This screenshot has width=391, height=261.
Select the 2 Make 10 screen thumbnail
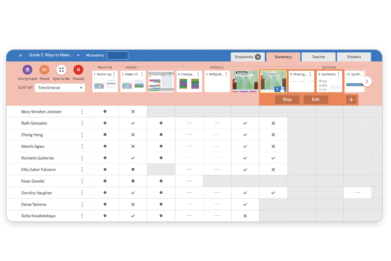click(133, 83)
